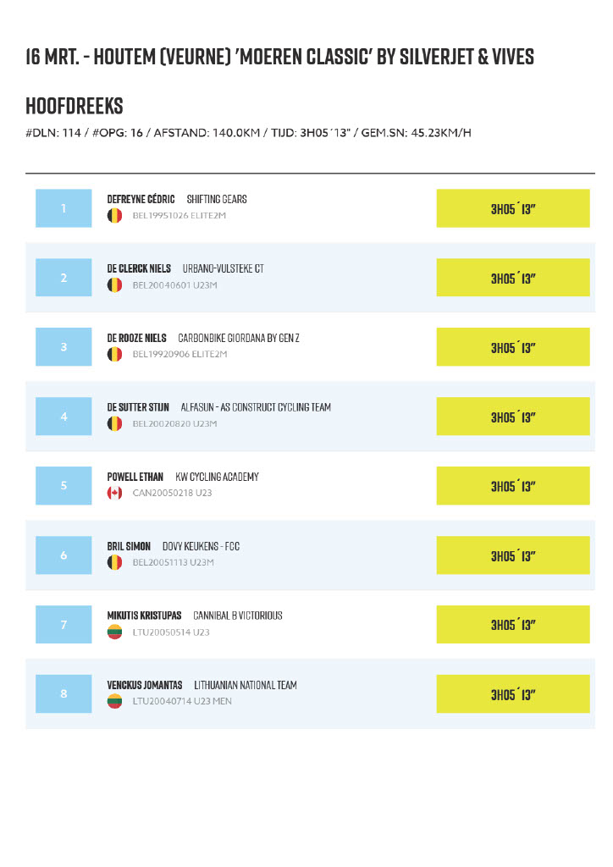Click the Moeren Classic race title

coord(279,58)
